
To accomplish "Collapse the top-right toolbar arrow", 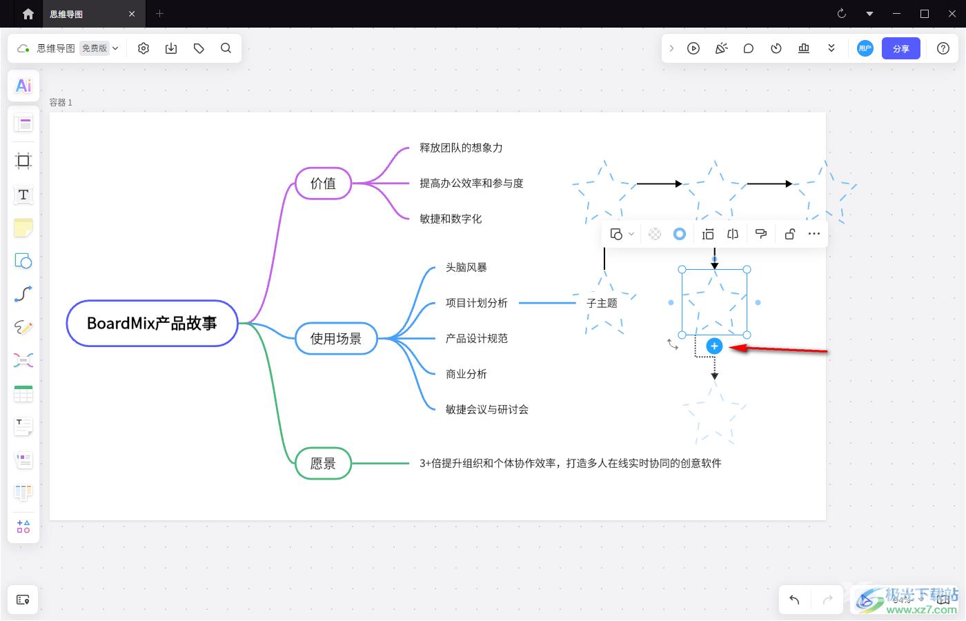I will [x=671, y=48].
